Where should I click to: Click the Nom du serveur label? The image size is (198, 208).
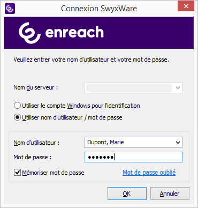[x=36, y=87]
